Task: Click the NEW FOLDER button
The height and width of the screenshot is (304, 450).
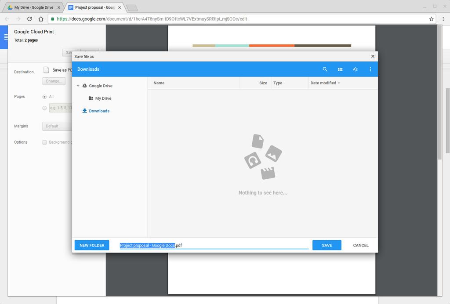Action: (x=92, y=245)
